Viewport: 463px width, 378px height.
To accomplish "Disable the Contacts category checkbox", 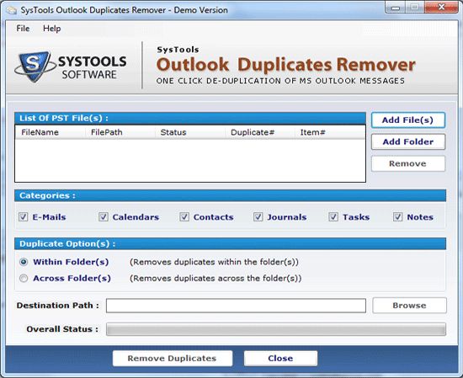I will (184, 217).
